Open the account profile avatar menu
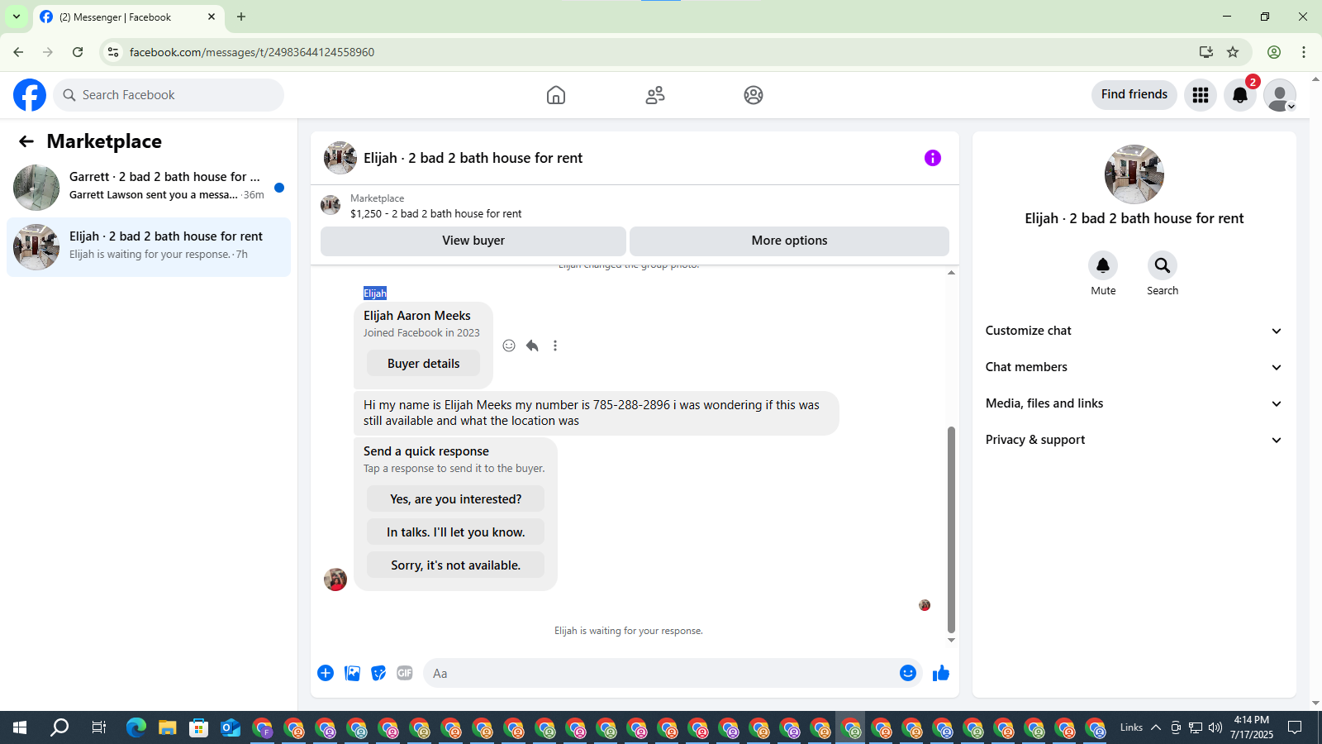Image resolution: width=1322 pixels, height=744 pixels. (x=1280, y=95)
